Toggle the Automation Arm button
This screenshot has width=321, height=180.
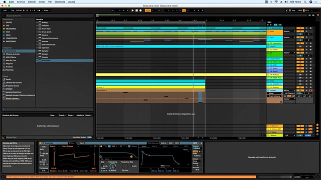(x=149, y=10)
